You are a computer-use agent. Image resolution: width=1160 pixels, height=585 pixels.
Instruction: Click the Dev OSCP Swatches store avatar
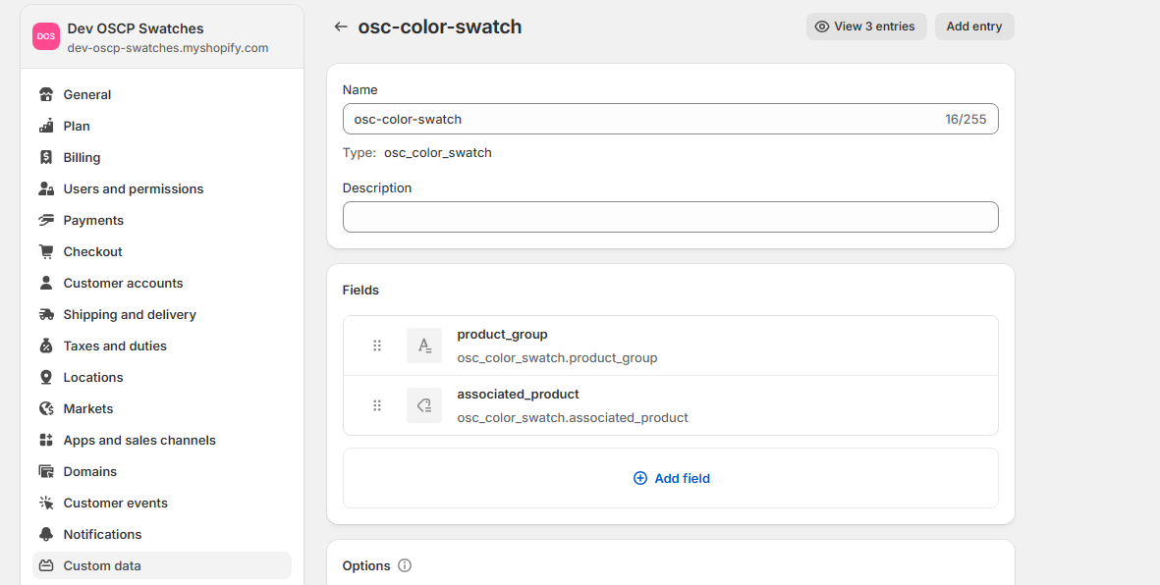coord(46,36)
